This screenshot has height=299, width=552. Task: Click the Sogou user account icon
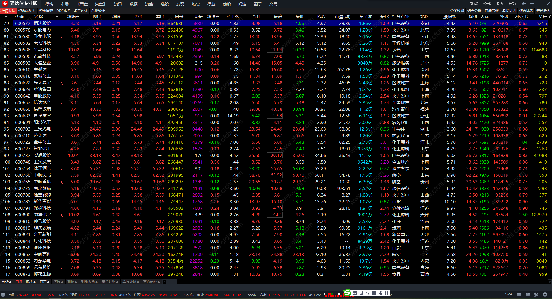381,293
